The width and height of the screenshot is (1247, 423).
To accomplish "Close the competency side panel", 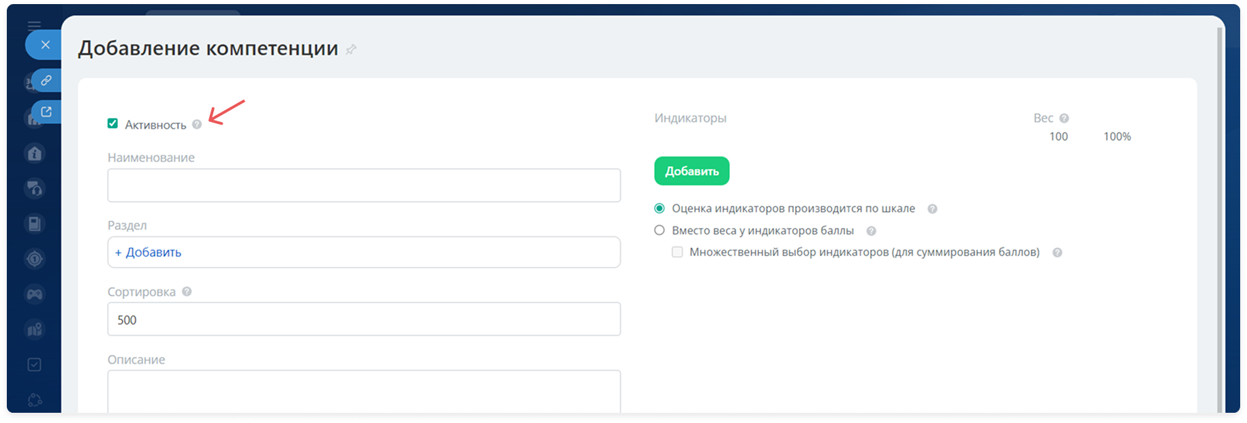I will click(x=45, y=45).
